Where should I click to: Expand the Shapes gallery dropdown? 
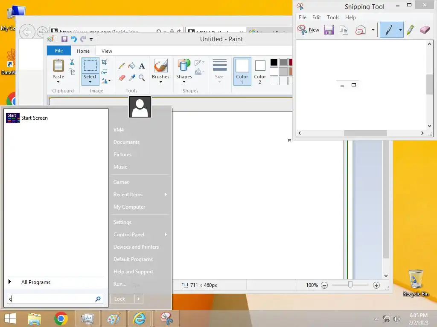tap(184, 82)
